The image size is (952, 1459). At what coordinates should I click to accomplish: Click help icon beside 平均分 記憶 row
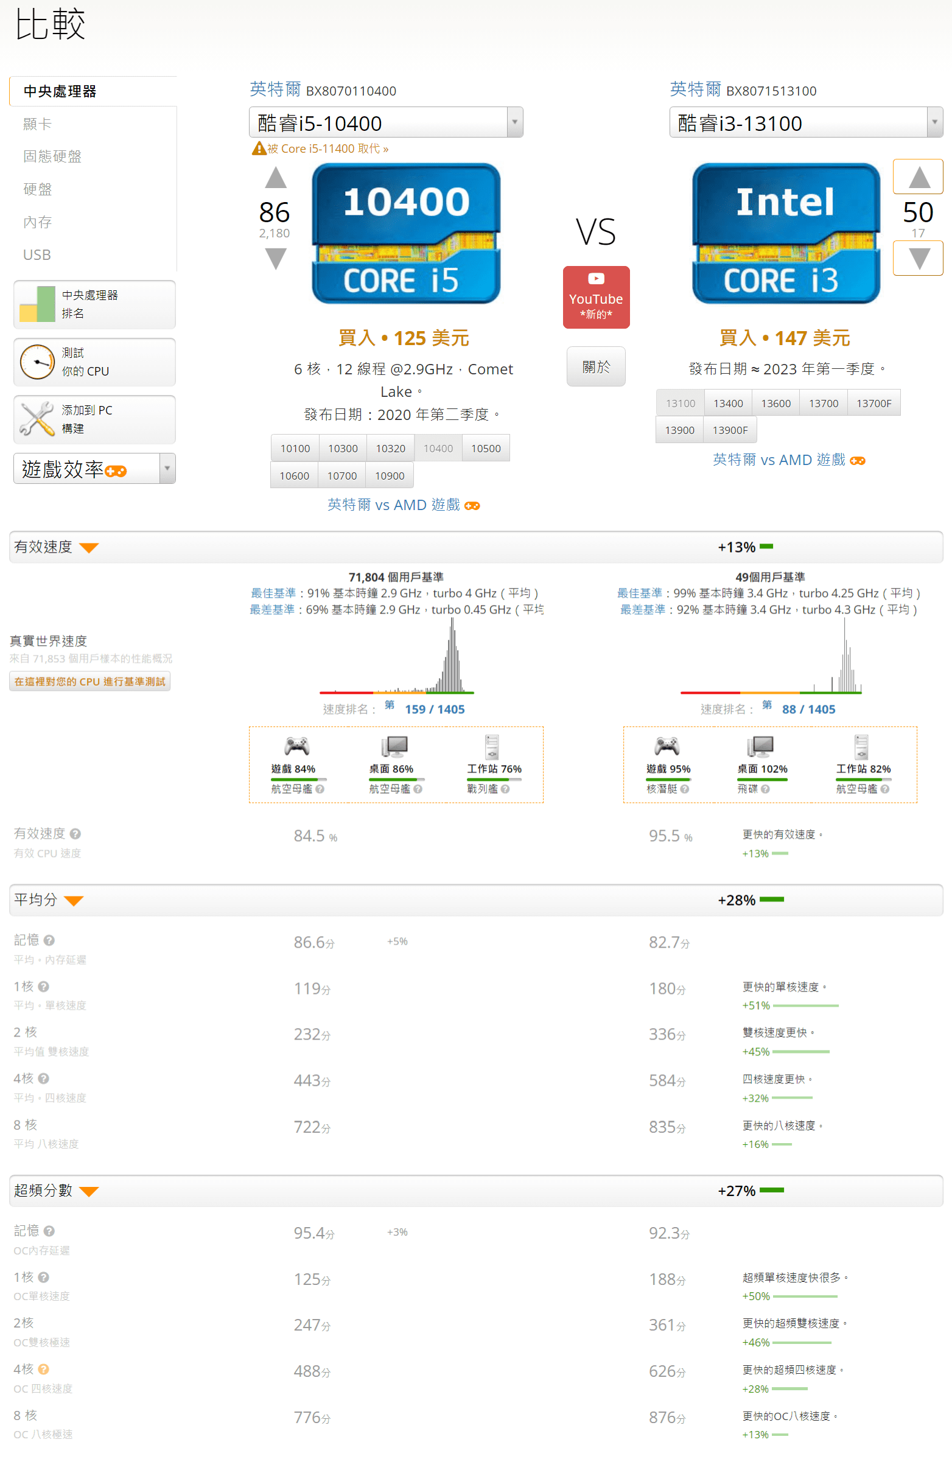50,940
